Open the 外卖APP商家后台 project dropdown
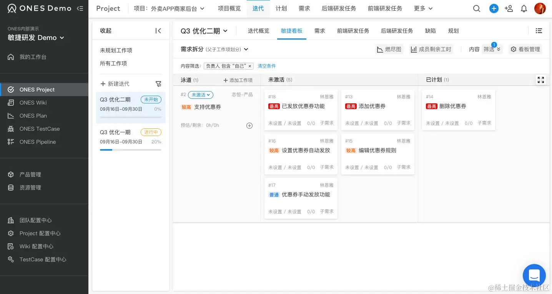The width and height of the screenshot is (552, 294). point(170,8)
